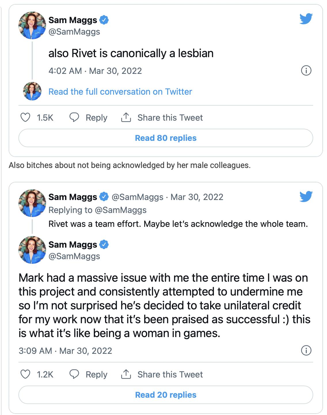Click share arrow icon on second tweet
The width and height of the screenshot is (327, 415).
126,374
